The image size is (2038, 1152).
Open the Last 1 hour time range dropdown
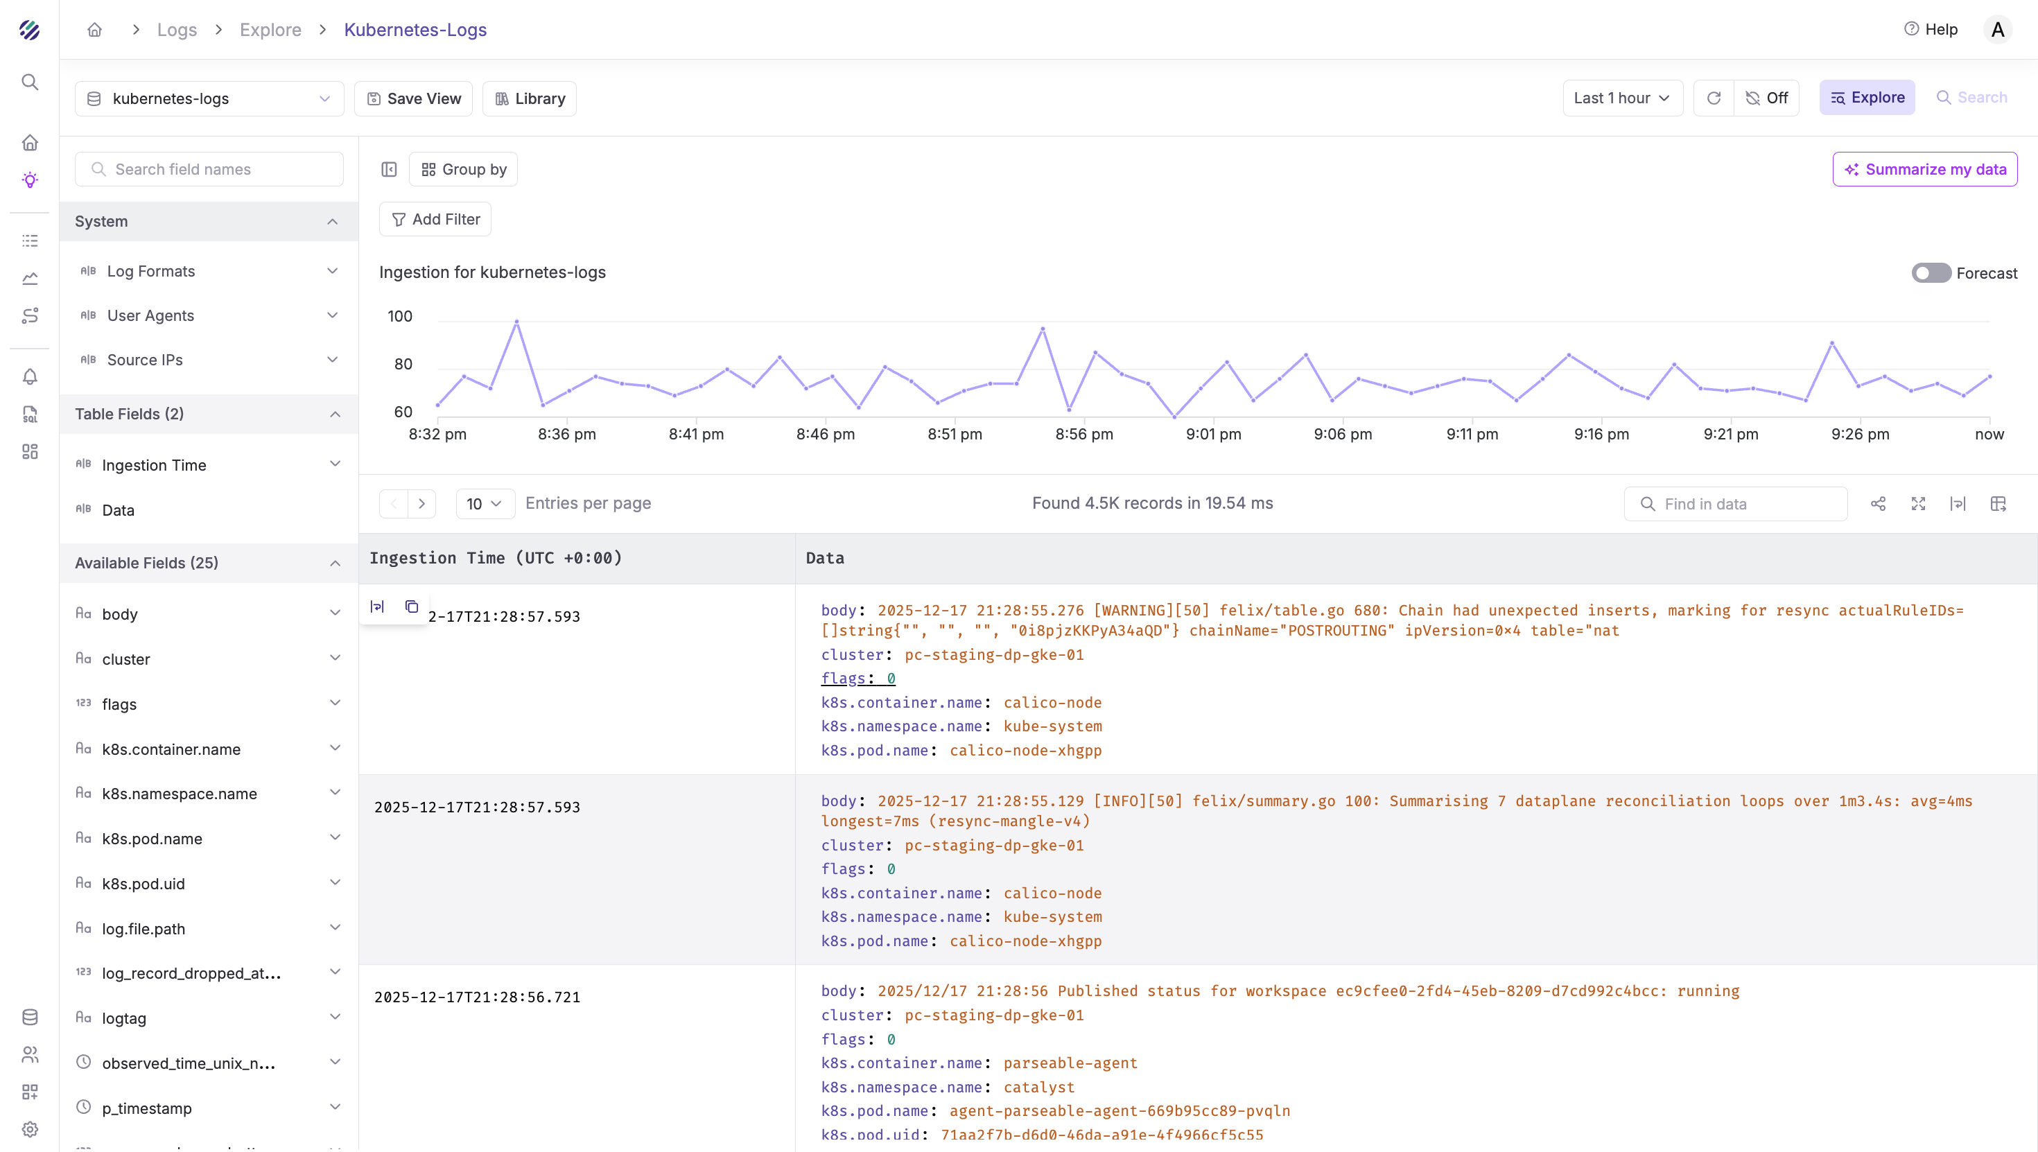pos(1622,98)
